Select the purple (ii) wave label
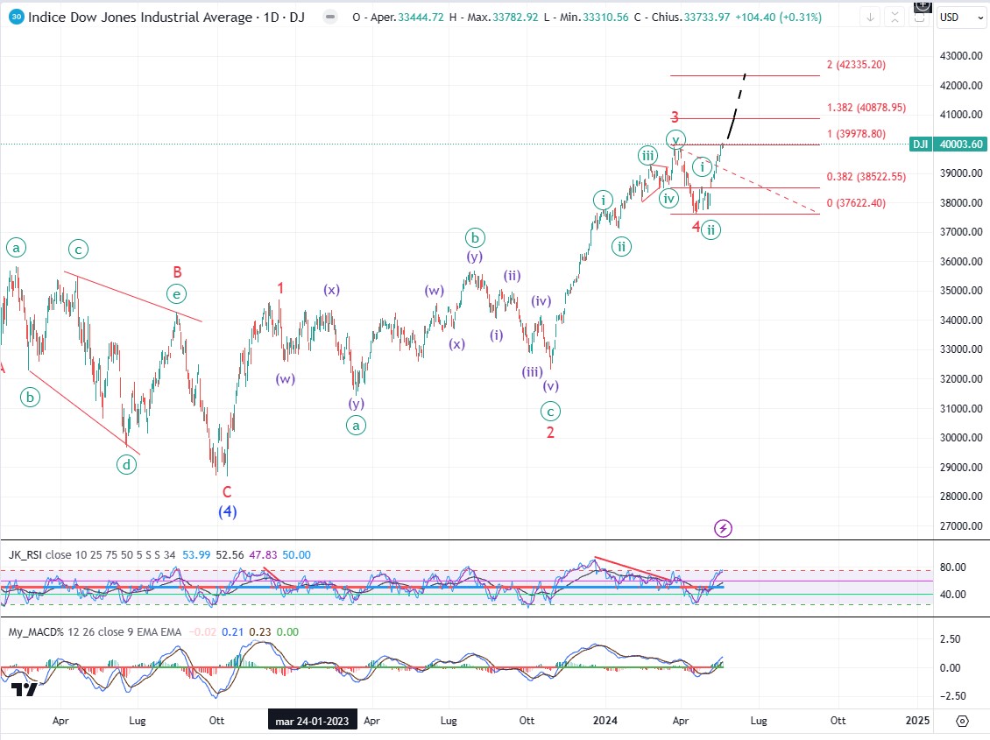The height and width of the screenshot is (740, 990). point(512,276)
